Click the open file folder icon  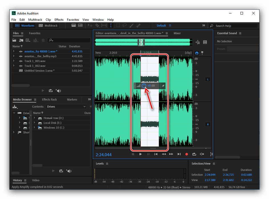pyautogui.click(x=15, y=40)
